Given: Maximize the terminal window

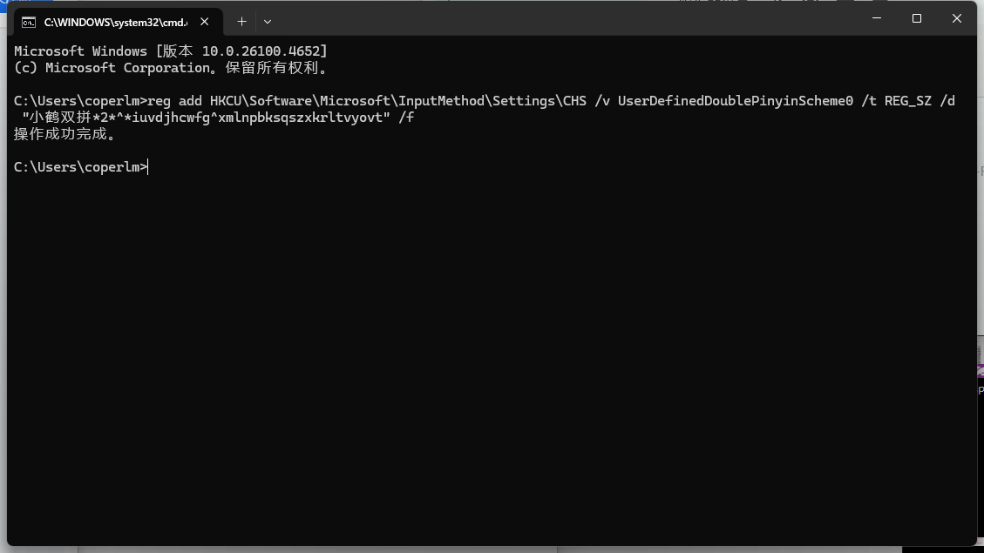Looking at the screenshot, I should [916, 17].
